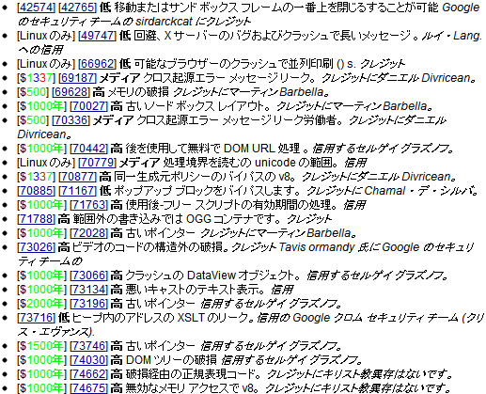Click '[Linux のみ]' label beside 66962
Screen dimensions: 486x394
click(46, 64)
